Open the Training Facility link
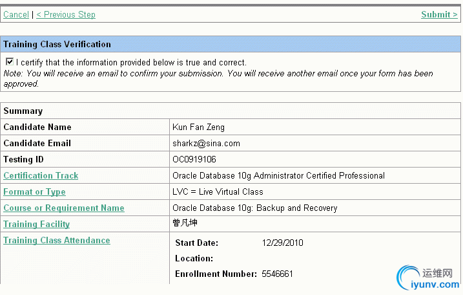The height and width of the screenshot is (295, 463). click(36, 224)
